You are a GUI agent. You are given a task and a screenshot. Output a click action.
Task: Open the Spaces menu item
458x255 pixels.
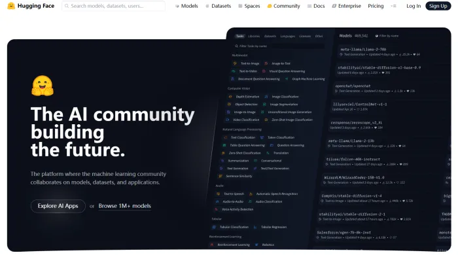point(252,6)
